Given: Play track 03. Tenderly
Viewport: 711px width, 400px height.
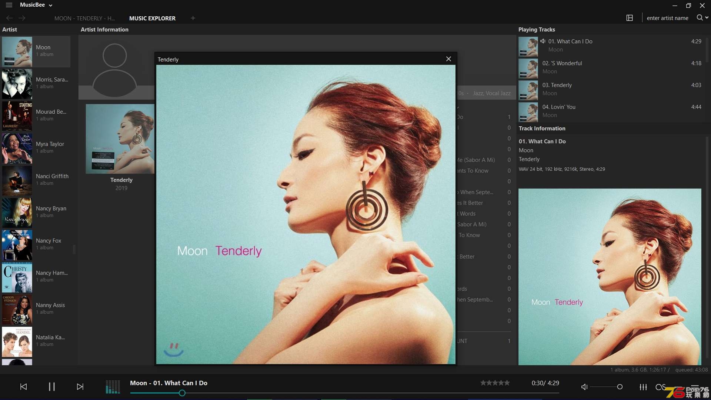Looking at the screenshot, I should click(x=610, y=89).
